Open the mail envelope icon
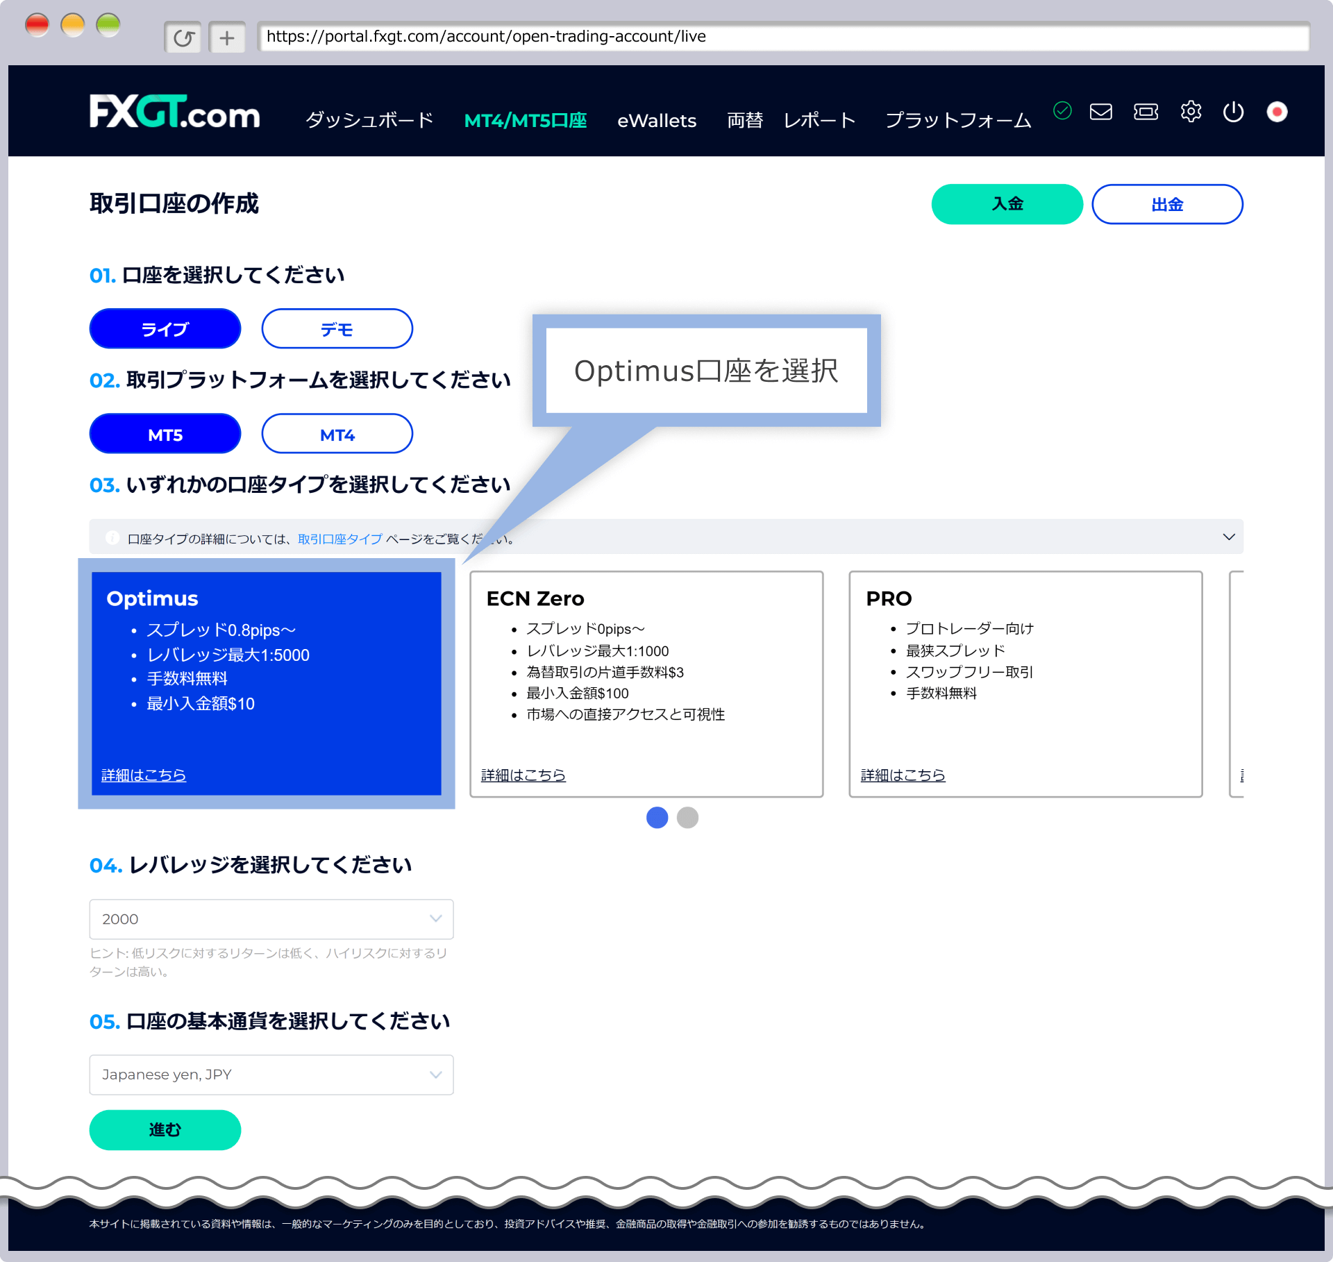Image resolution: width=1333 pixels, height=1262 pixels. pos(1101,111)
